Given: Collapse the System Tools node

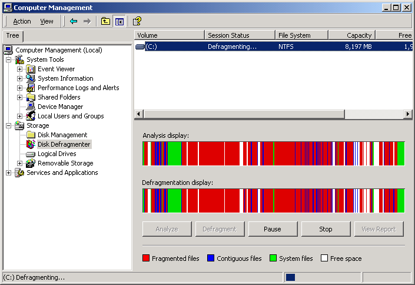Looking at the screenshot, I should (8, 59).
